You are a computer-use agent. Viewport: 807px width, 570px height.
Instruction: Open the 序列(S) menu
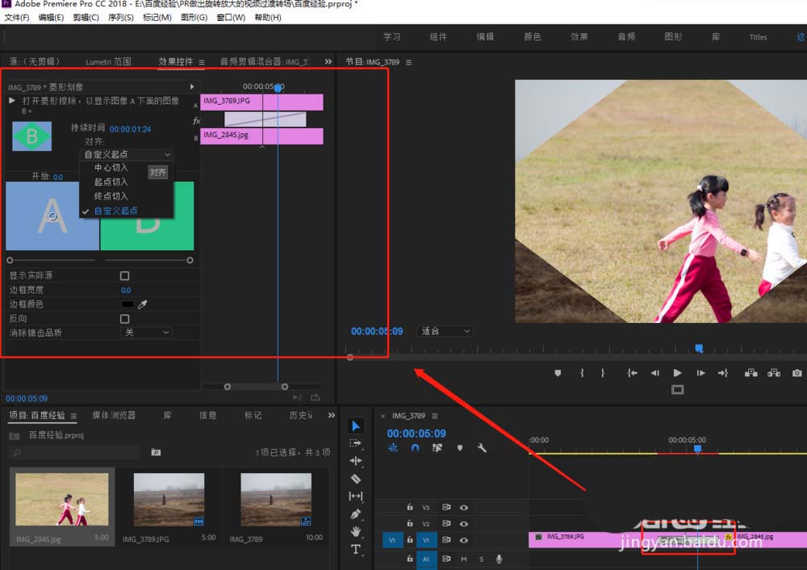120,17
